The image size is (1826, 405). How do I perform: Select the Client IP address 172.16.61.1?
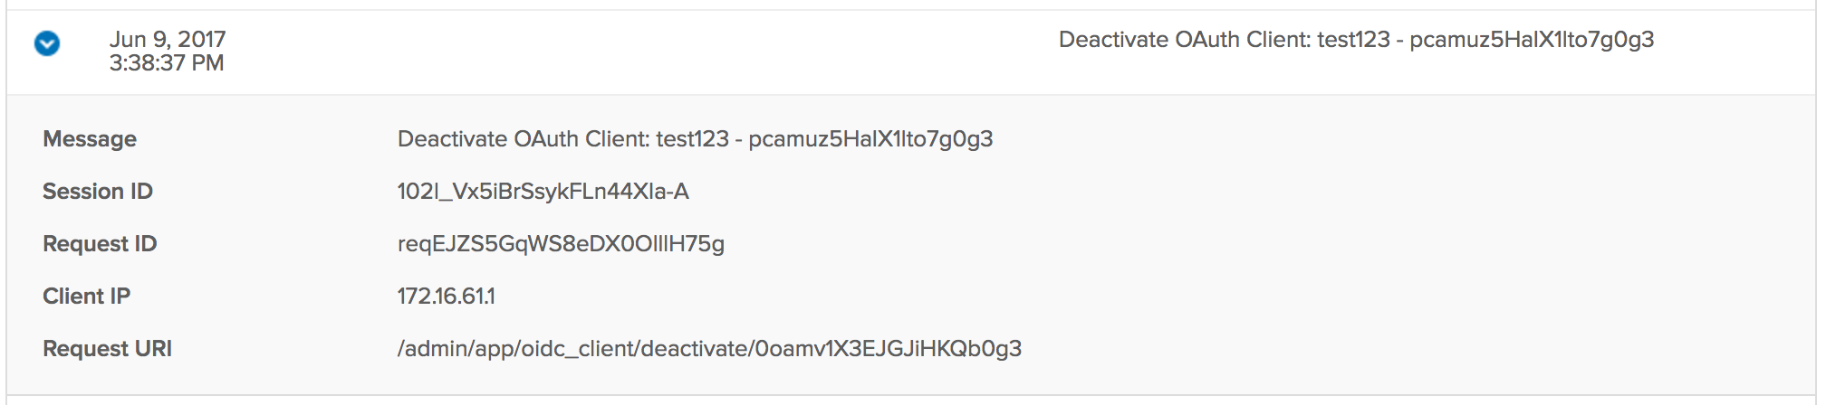447,297
